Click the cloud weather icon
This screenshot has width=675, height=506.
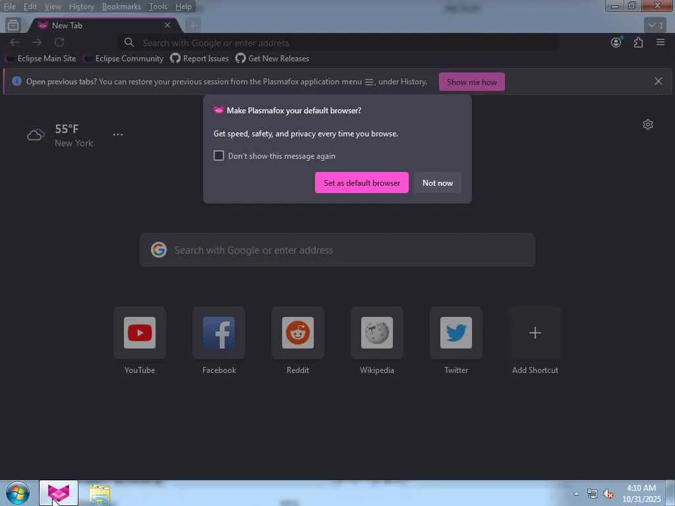(x=36, y=135)
